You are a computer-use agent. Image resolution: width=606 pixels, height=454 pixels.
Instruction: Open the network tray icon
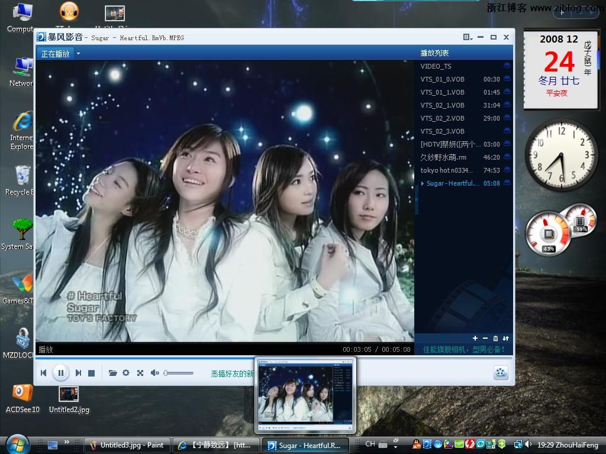coord(517,445)
